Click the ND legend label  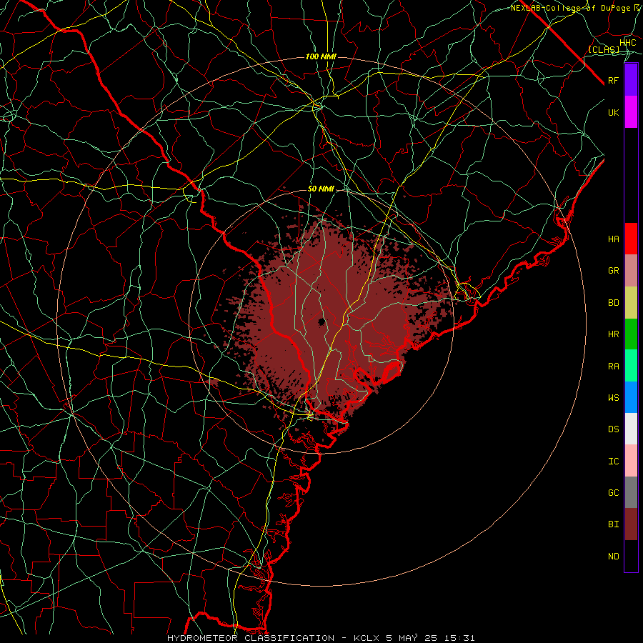tap(613, 556)
